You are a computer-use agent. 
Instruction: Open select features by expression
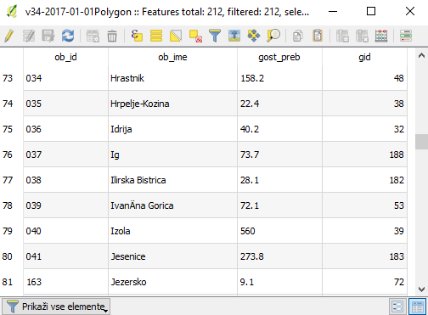point(137,36)
